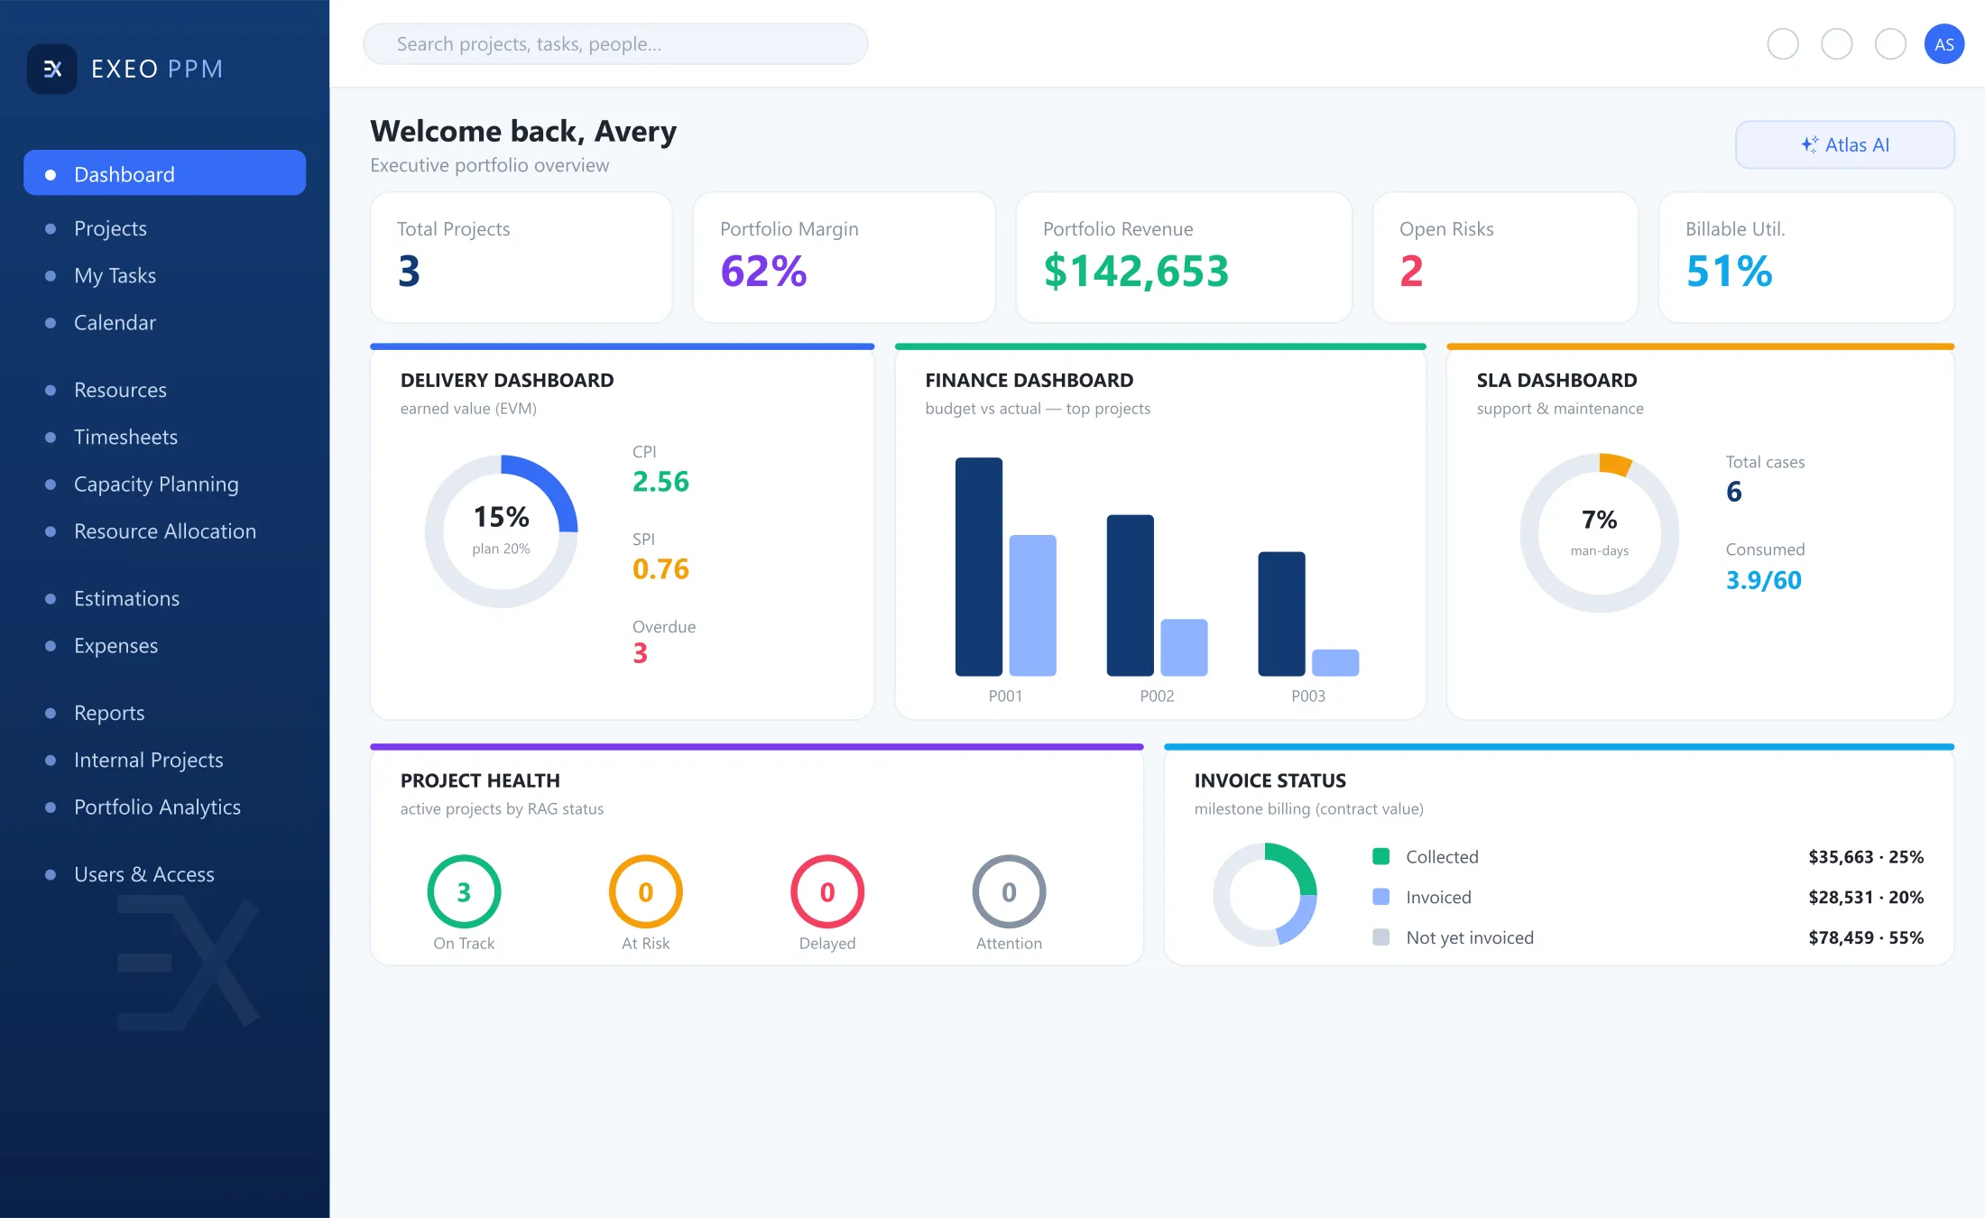The width and height of the screenshot is (1985, 1218).
Task: Click the invoice status donut chart
Action: tap(1265, 895)
